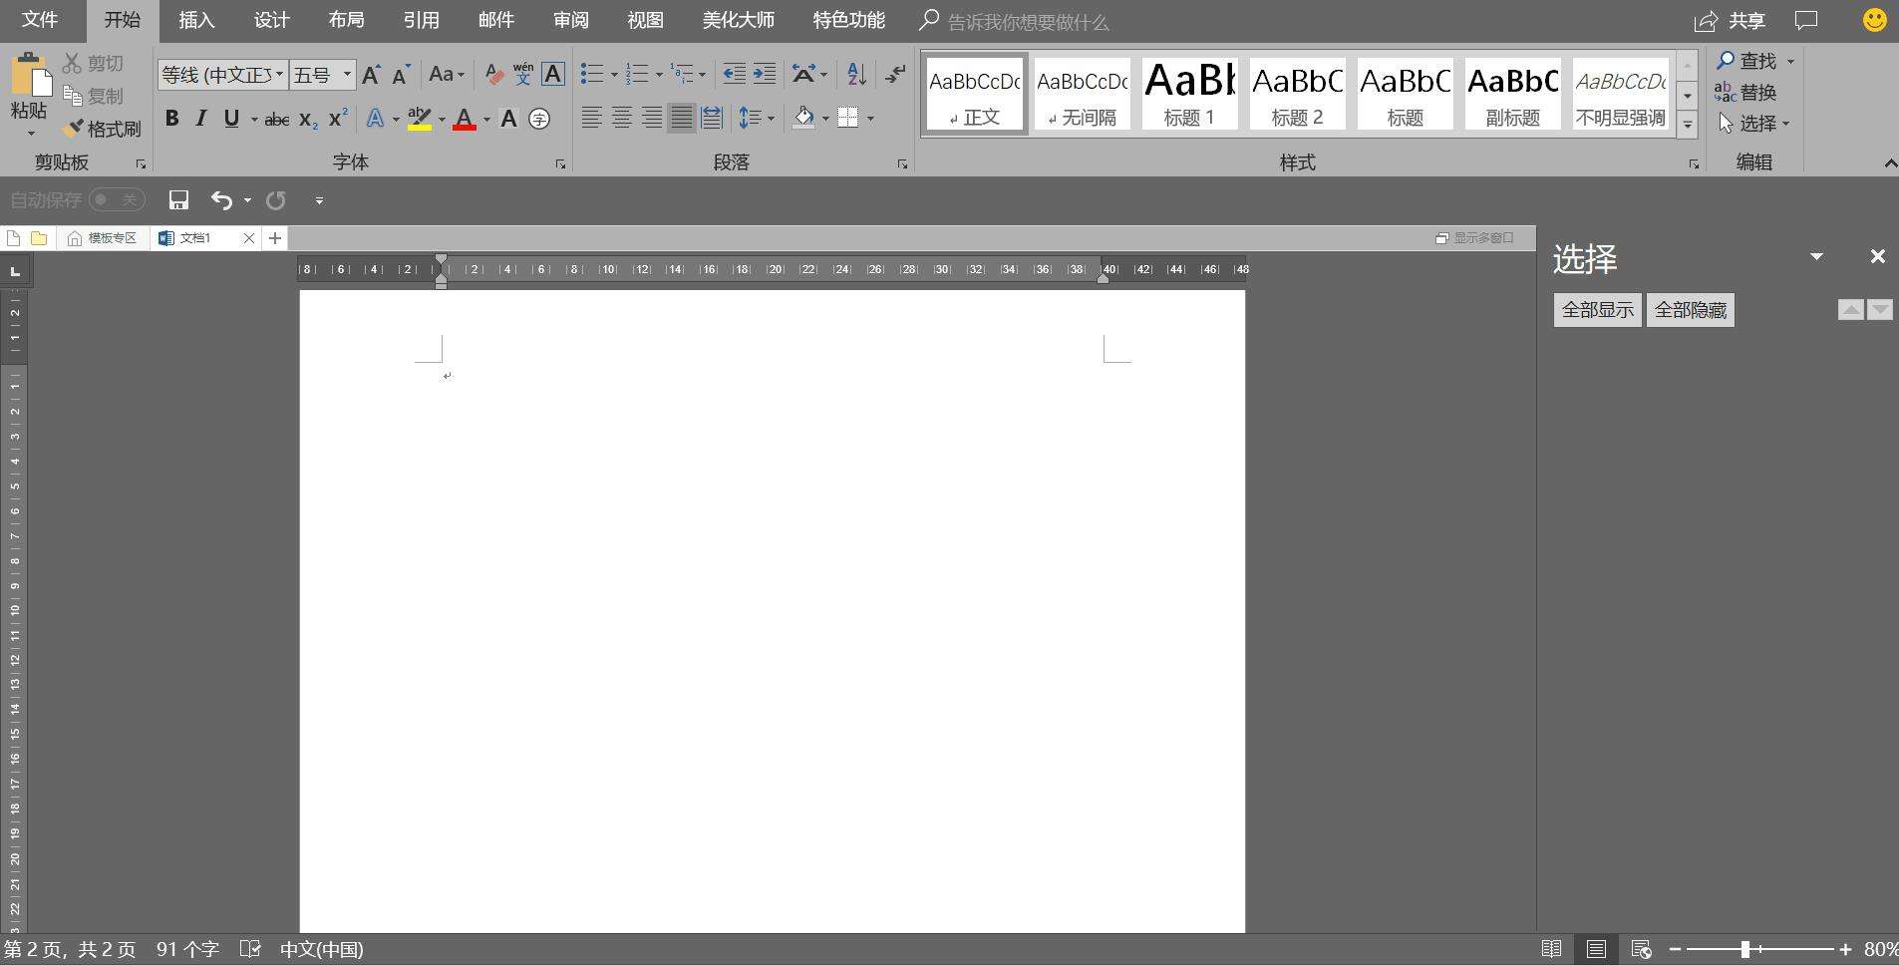This screenshot has height=965, width=1899.
Task: Switch to the 模板专区 document tab
Action: (103, 238)
